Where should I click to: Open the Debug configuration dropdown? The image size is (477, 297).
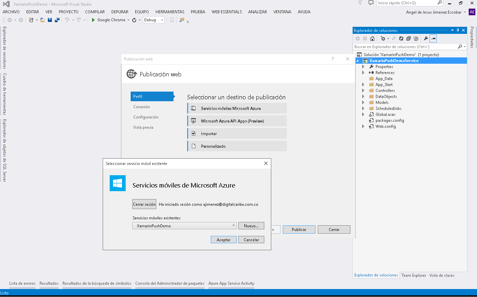point(162,20)
